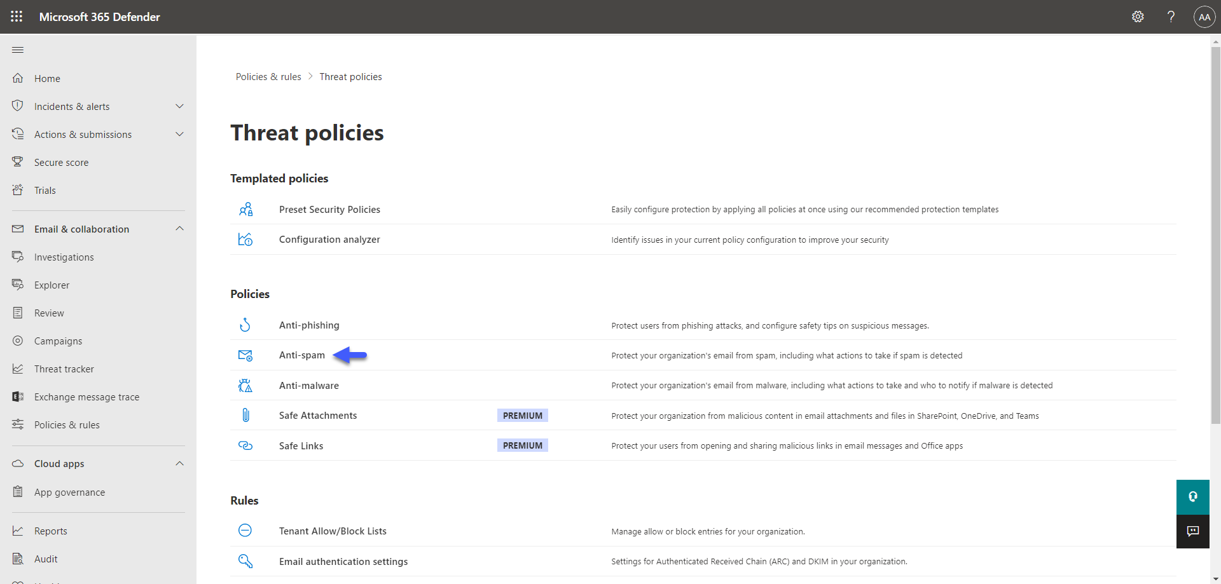
Task: Click the Investigations sidebar icon
Action: pyautogui.click(x=18, y=257)
